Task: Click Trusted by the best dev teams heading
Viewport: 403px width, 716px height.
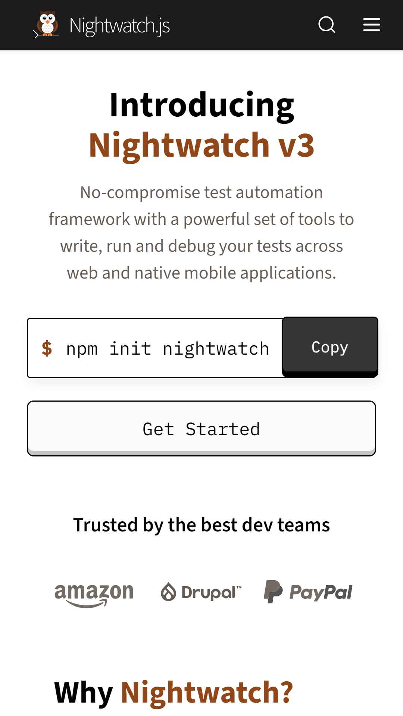Action: click(201, 525)
